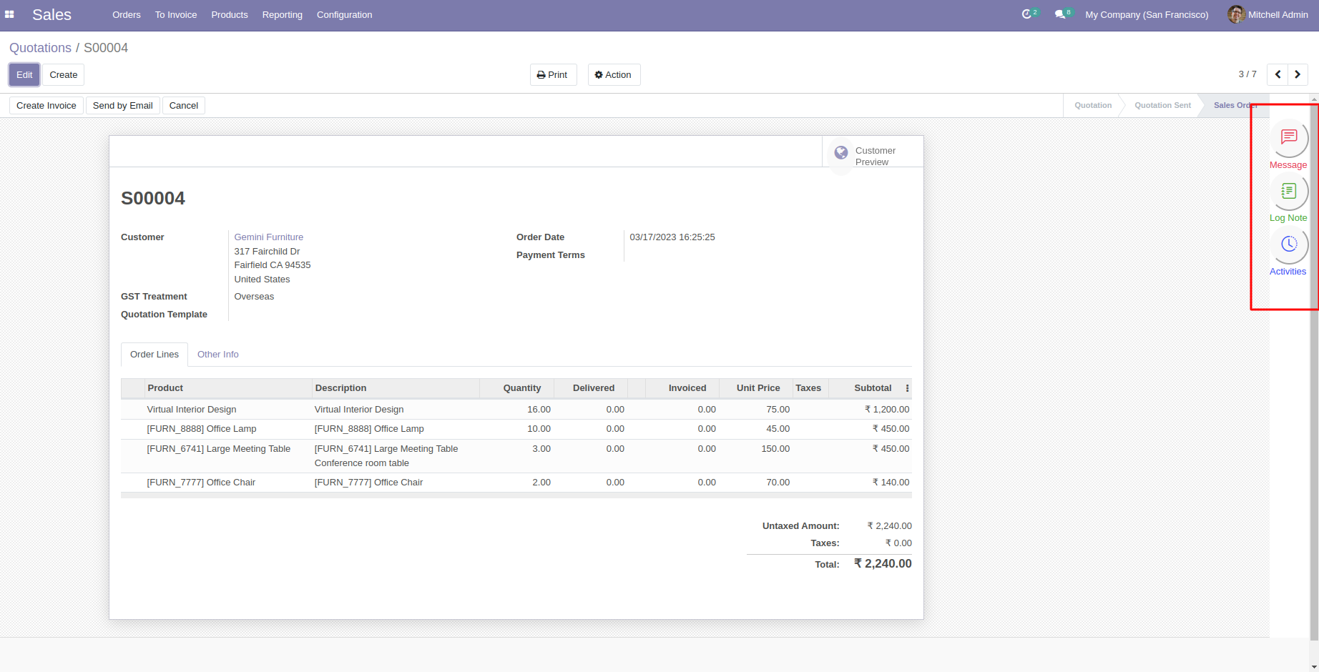
Task: Open the Print menu
Action: point(553,75)
